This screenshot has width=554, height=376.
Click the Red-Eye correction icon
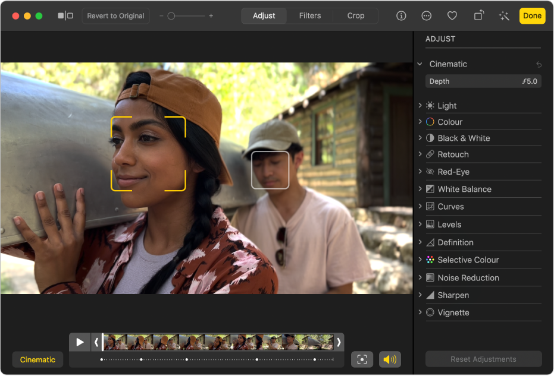[x=430, y=172]
